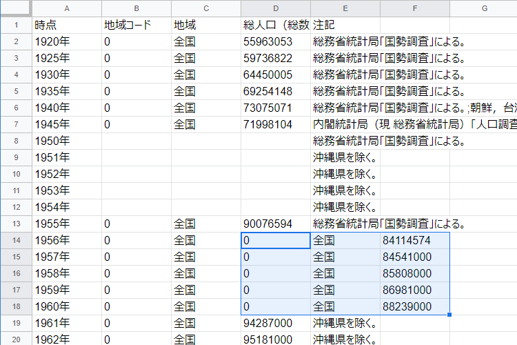The width and height of the screenshot is (517, 345).
Task: Click cell '1955年'
Action: 67,224
